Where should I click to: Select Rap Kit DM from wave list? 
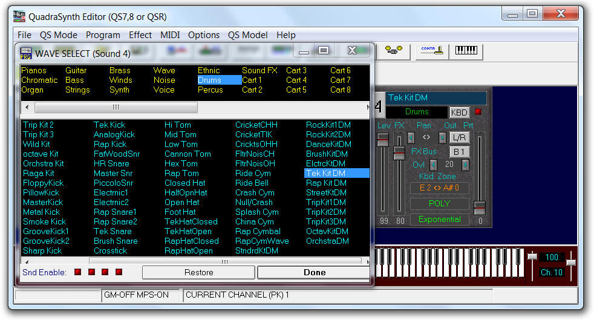[x=327, y=183]
